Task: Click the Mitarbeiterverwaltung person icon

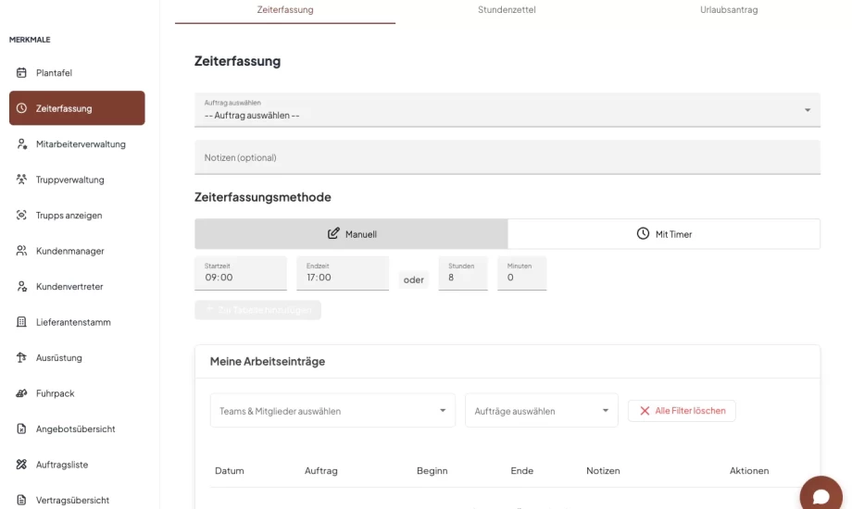Action: pyautogui.click(x=21, y=144)
